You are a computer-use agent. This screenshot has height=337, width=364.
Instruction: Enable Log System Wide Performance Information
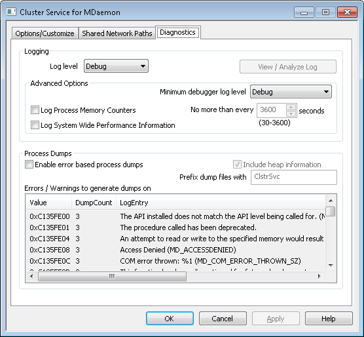click(35, 125)
